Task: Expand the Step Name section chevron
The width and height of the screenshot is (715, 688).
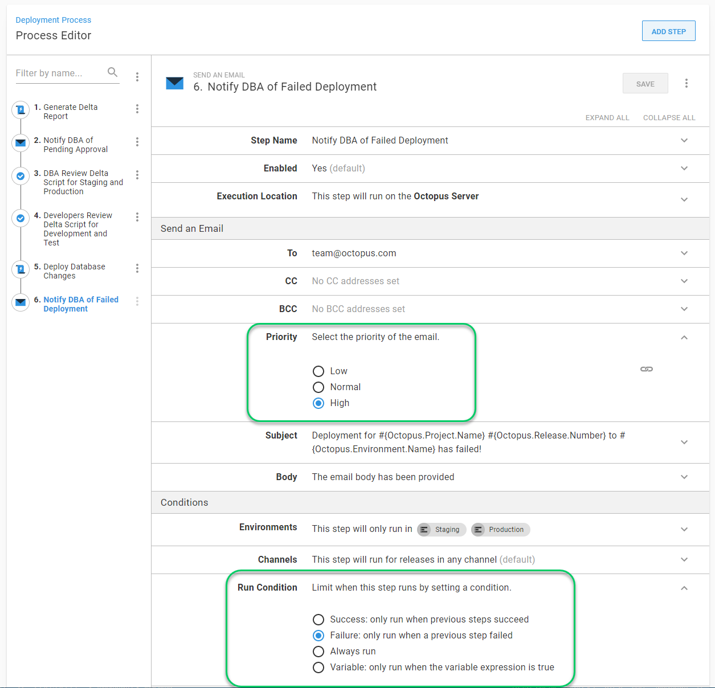Action: (x=684, y=141)
